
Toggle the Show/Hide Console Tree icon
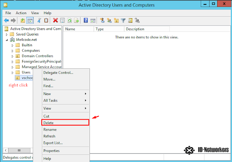tap(30, 20)
